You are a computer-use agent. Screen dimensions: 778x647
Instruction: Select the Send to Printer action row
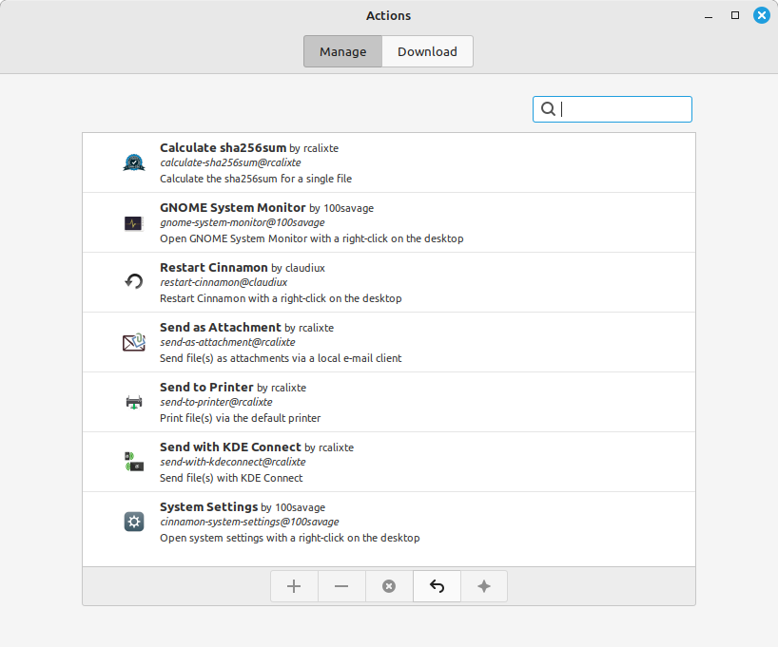click(380, 402)
